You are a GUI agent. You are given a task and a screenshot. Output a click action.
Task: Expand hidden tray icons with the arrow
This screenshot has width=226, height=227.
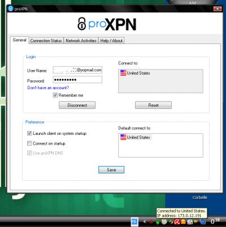point(145,222)
